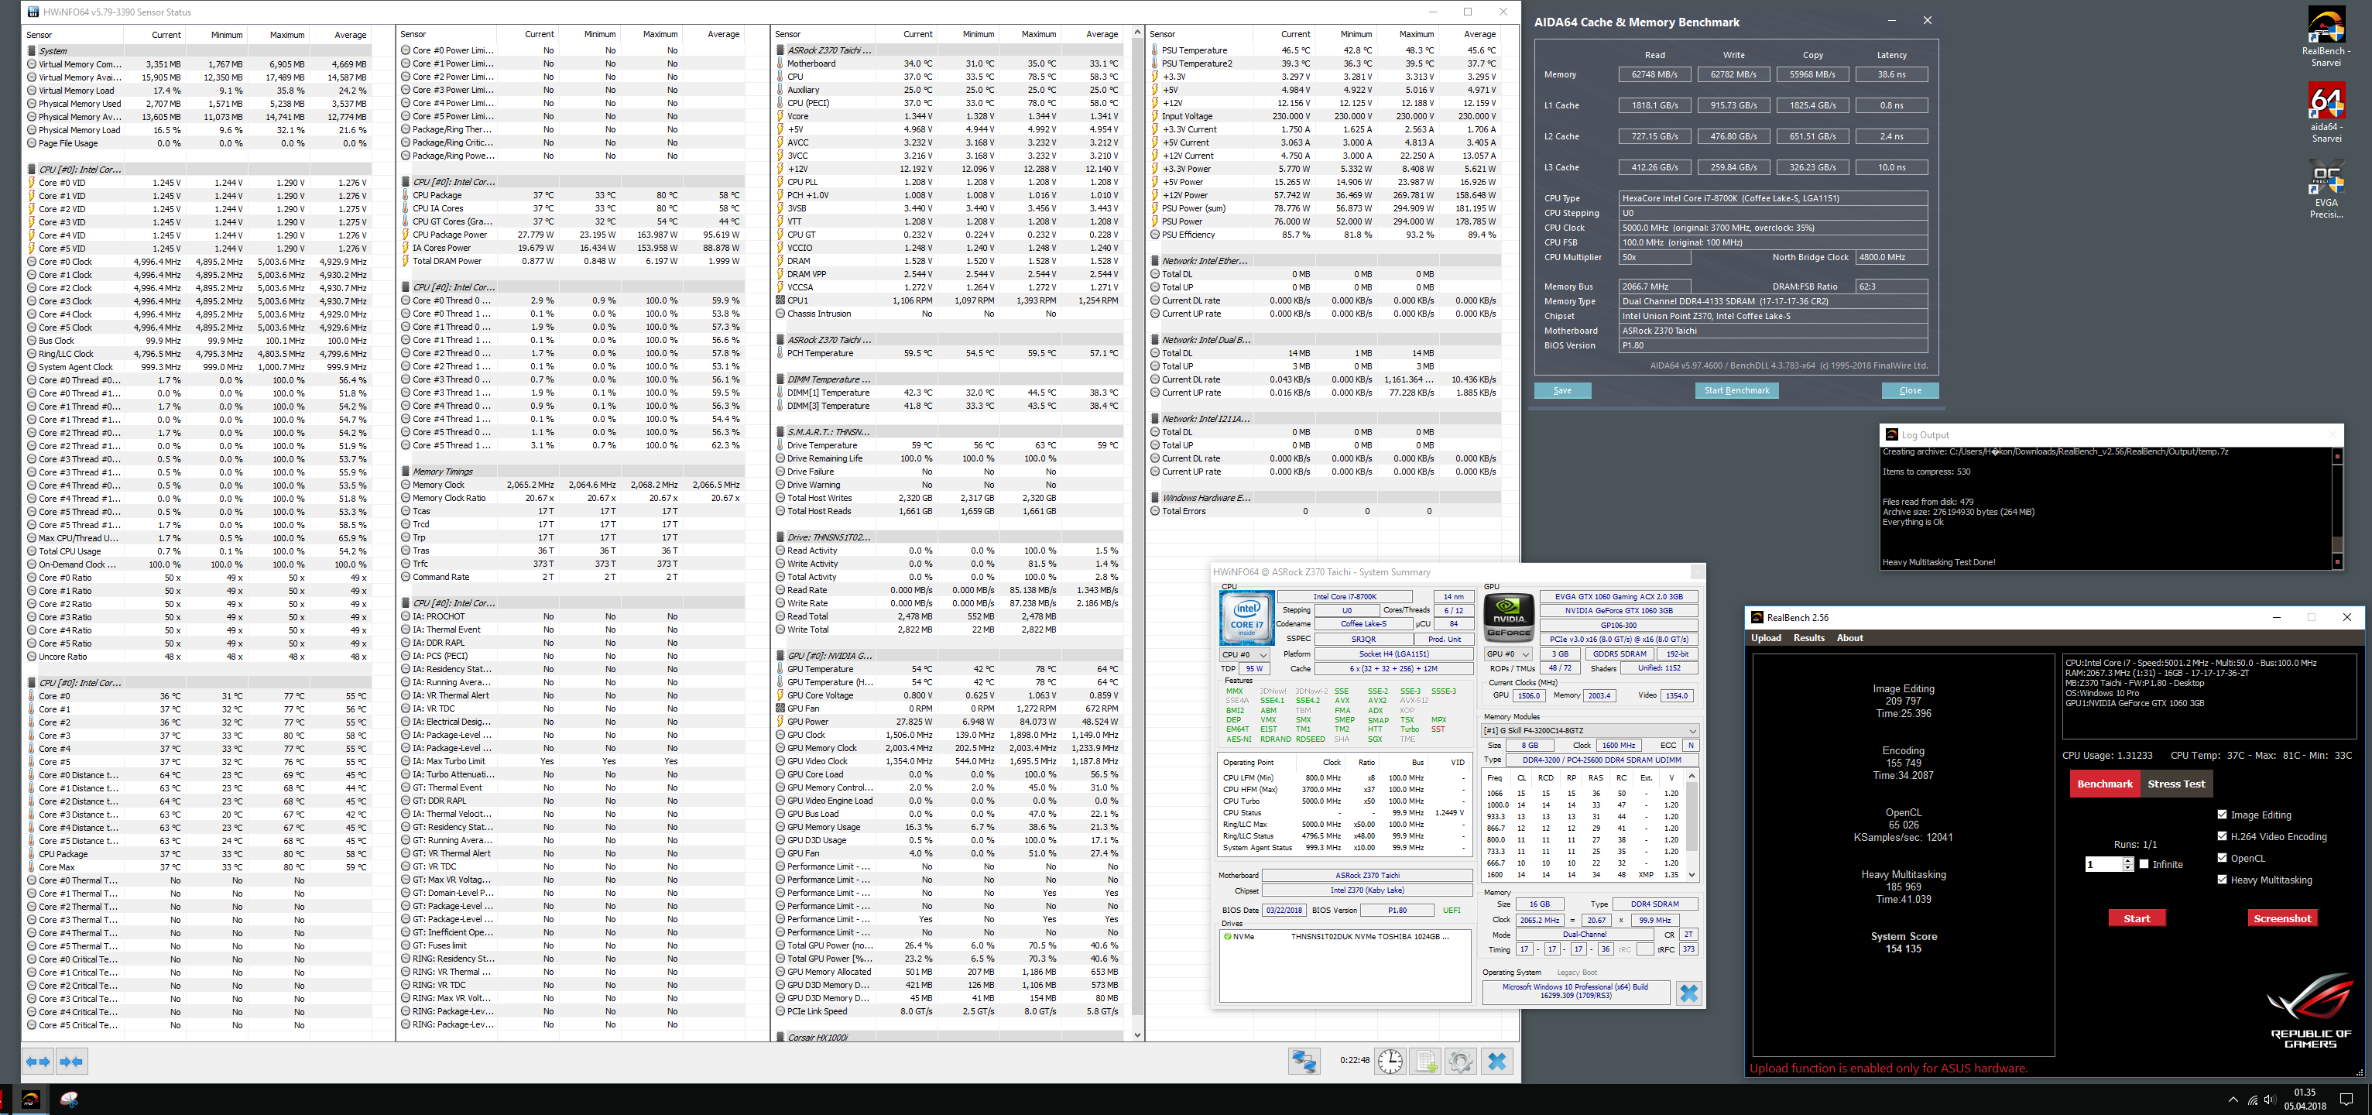
Task: Click the BIOS Date 03/22/2018 field
Action: click(x=1284, y=910)
